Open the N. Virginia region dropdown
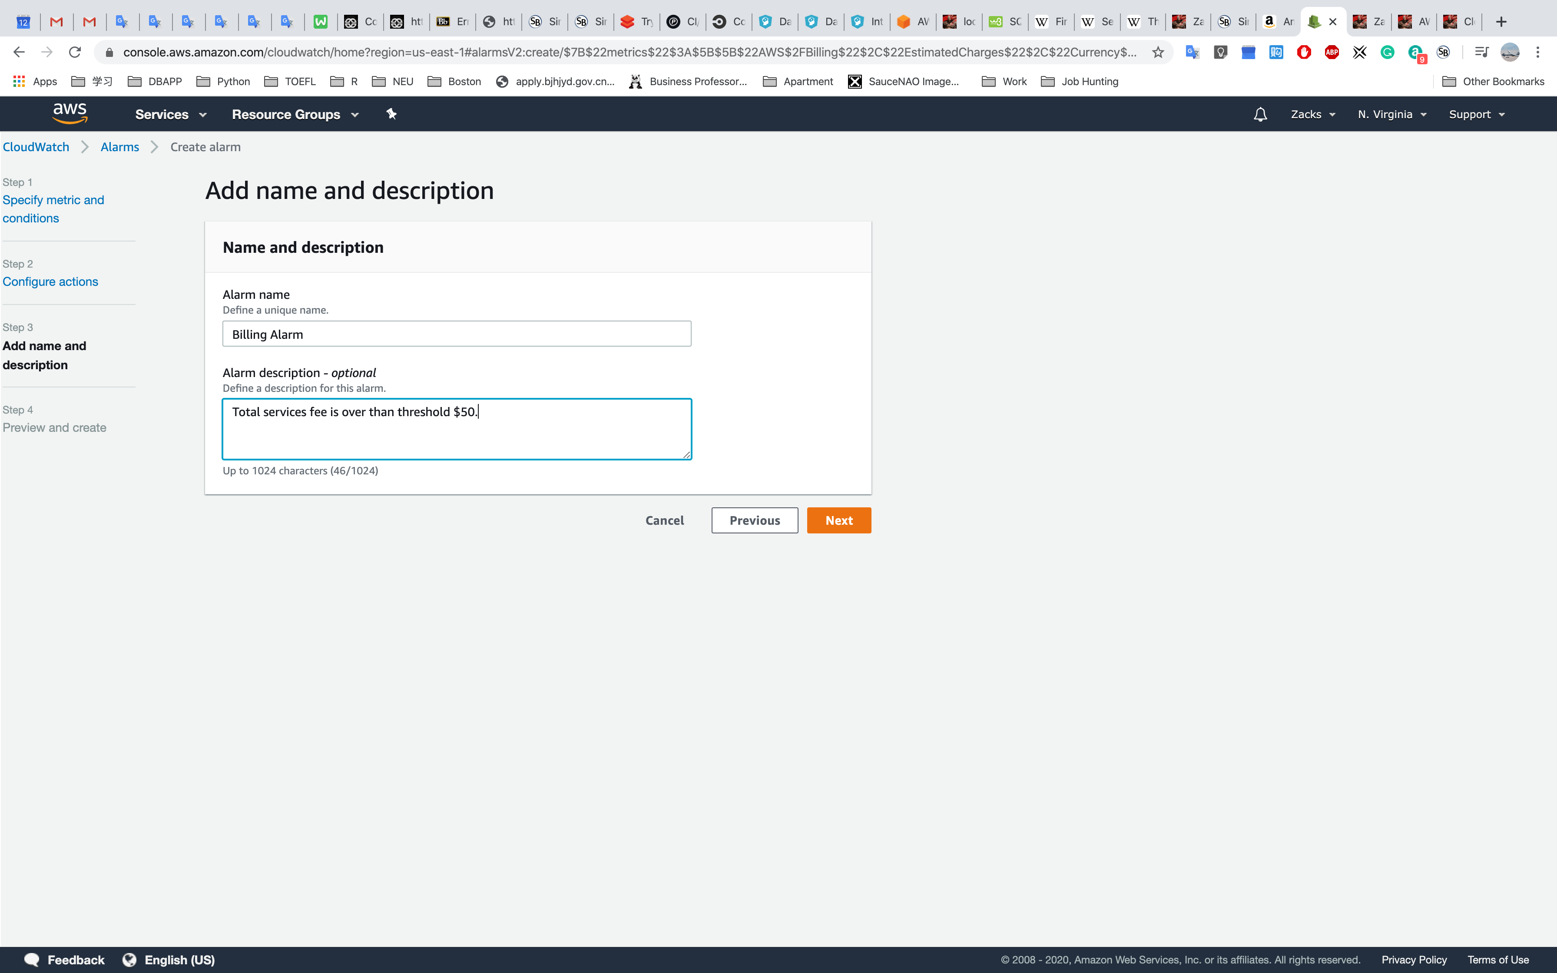Image resolution: width=1557 pixels, height=973 pixels. coord(1391,115)
